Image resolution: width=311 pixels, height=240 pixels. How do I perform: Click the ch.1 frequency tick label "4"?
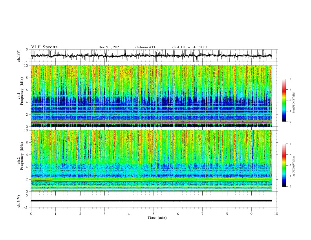point(28,102)
